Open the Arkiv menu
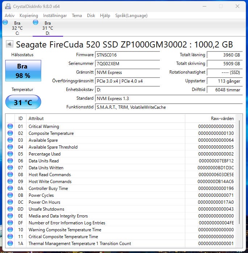This screenshot has height=253, width=248. (9, 16)
